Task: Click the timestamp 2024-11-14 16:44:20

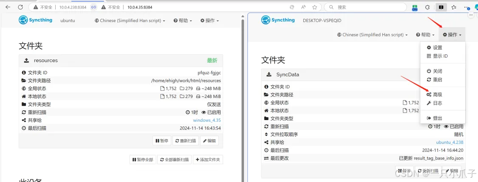Action: pyautogui.click(x=443, y=150)
